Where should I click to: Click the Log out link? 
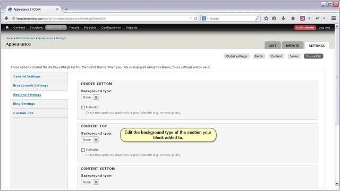(x=324, y=28)
